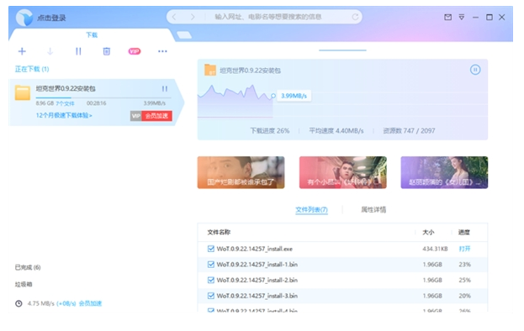Image resolution: width=524 pixels, height=331 pixels.
Task: Select file WoT.0.9.22.14257_install-3.bin
Action: [257, 296]
